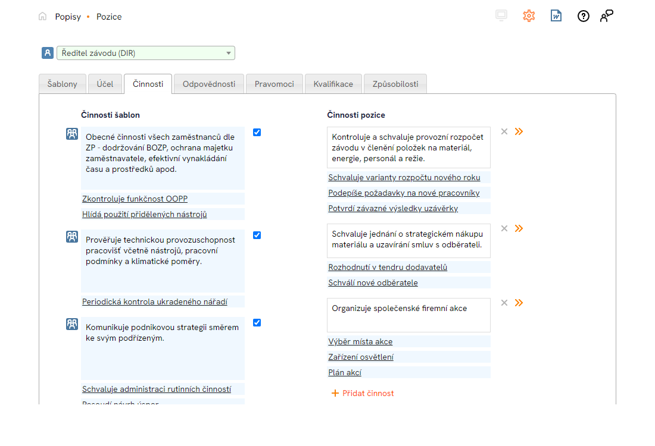The height and width of the screenshot is (446, 655).
Task: Open the 'Schválí nové odběratele' link
Action: click(373, 282)
